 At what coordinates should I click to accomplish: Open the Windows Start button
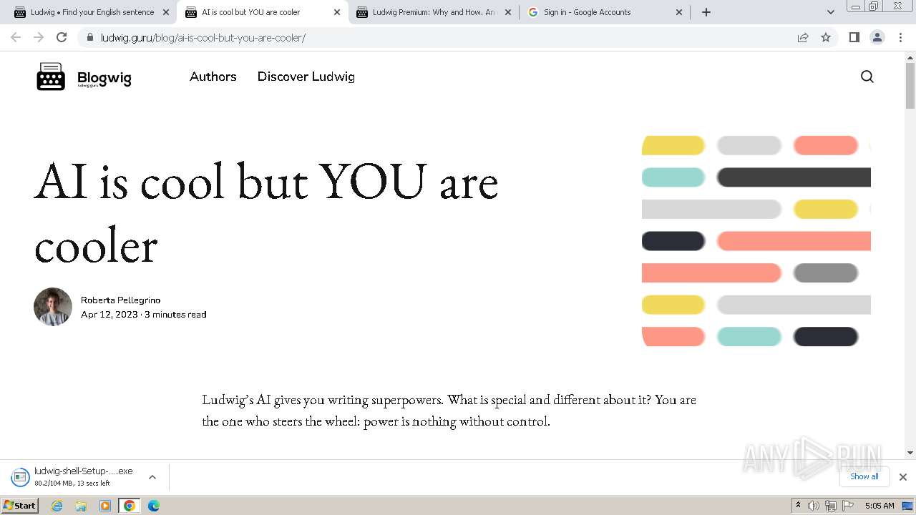20,505
